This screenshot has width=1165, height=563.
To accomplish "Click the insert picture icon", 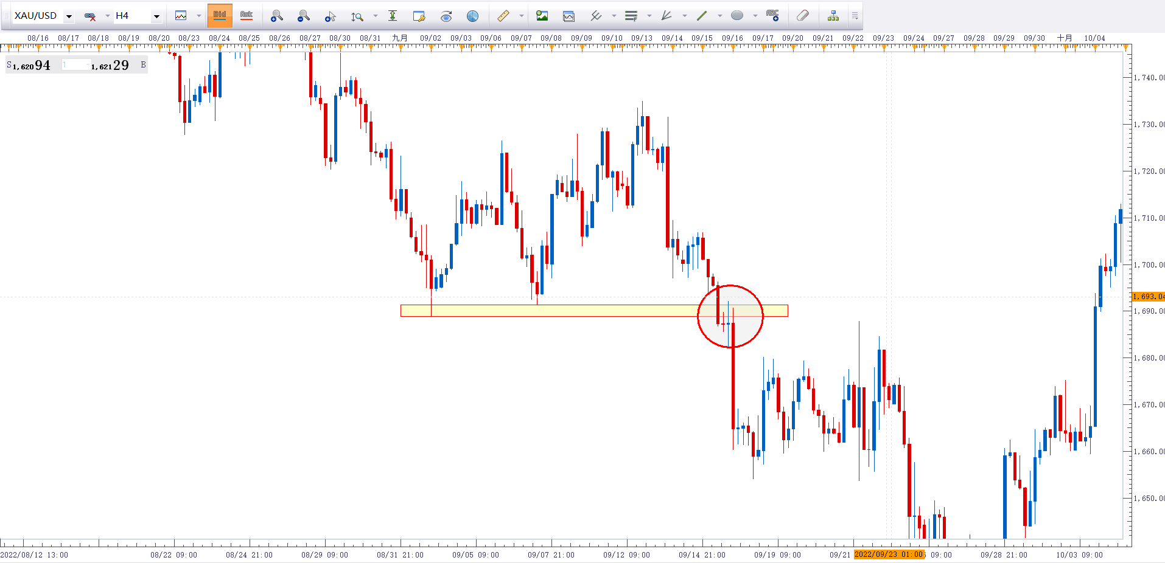I will [542, 16].
